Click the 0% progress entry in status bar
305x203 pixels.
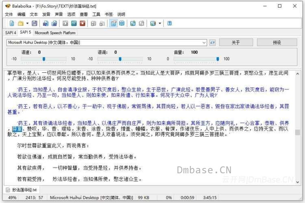(169, 198)
